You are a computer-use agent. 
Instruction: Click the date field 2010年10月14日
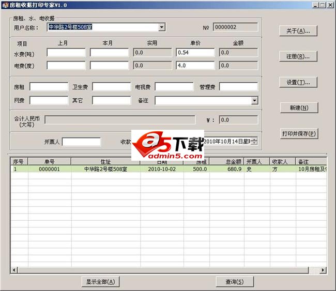tap(227, 142)
